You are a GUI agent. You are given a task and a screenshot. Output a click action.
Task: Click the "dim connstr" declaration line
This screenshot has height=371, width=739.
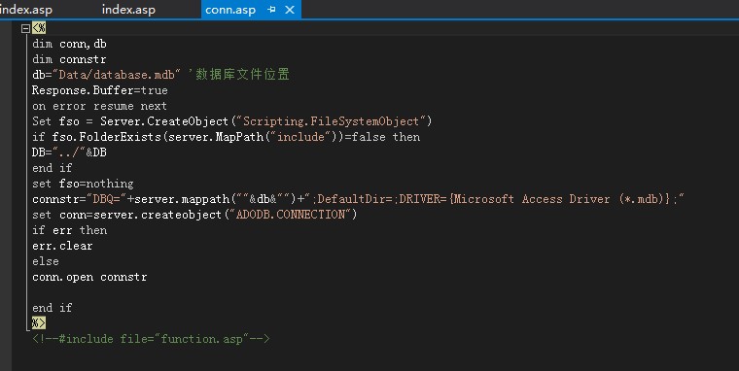69,59
